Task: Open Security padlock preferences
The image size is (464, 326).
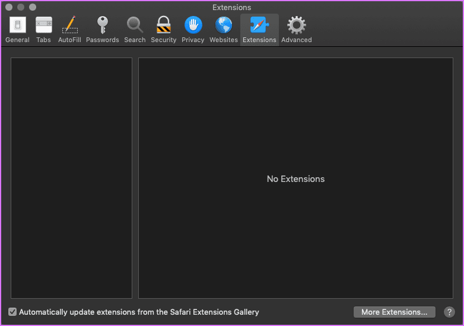Action: tap(163, 30)
